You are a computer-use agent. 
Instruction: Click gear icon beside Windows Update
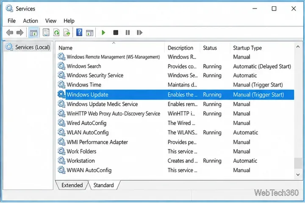61,94
